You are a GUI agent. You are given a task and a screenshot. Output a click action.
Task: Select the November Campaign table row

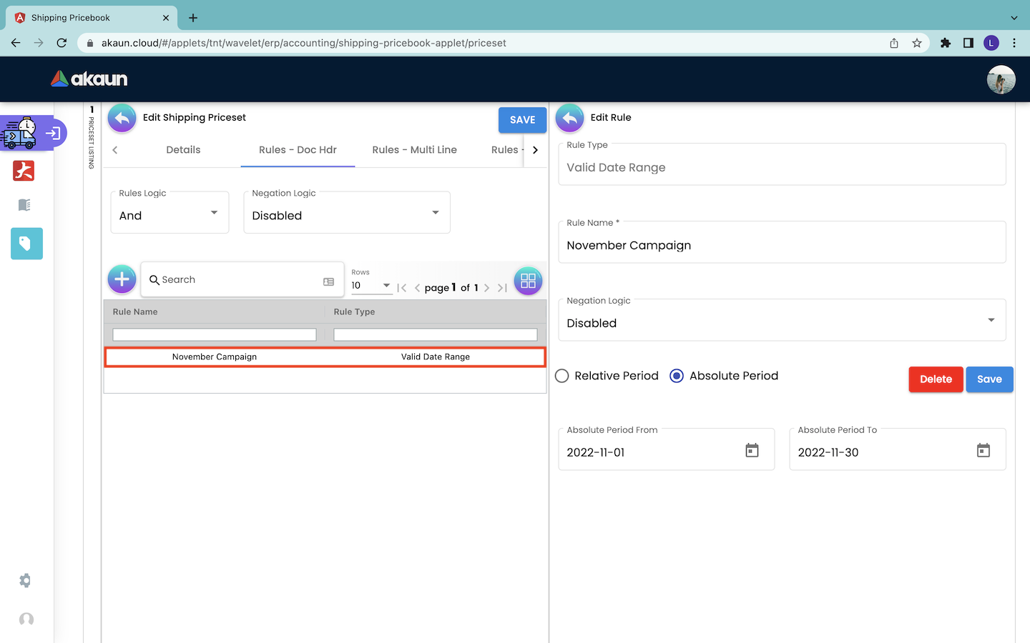(x=325, y=357)
